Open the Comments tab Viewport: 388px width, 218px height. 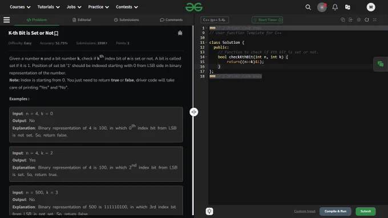click(x=171, y=20)
